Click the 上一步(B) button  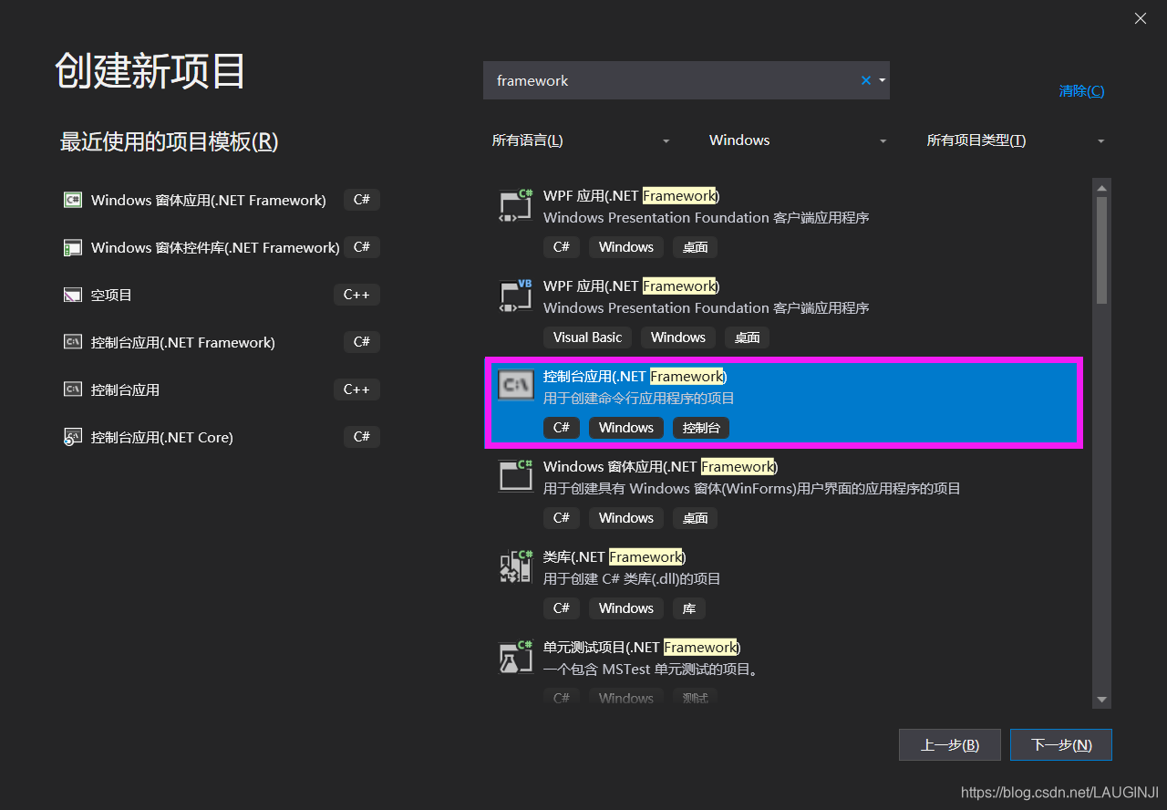pyautogui.click(x=949, y=744)
